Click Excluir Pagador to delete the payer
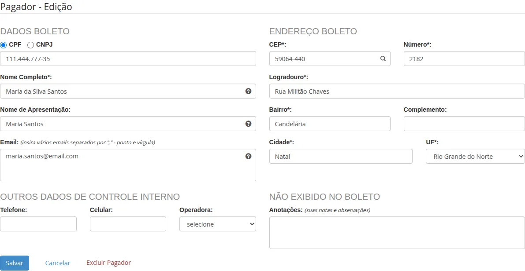This screenshot has height=271, width=525. [108, 262]
